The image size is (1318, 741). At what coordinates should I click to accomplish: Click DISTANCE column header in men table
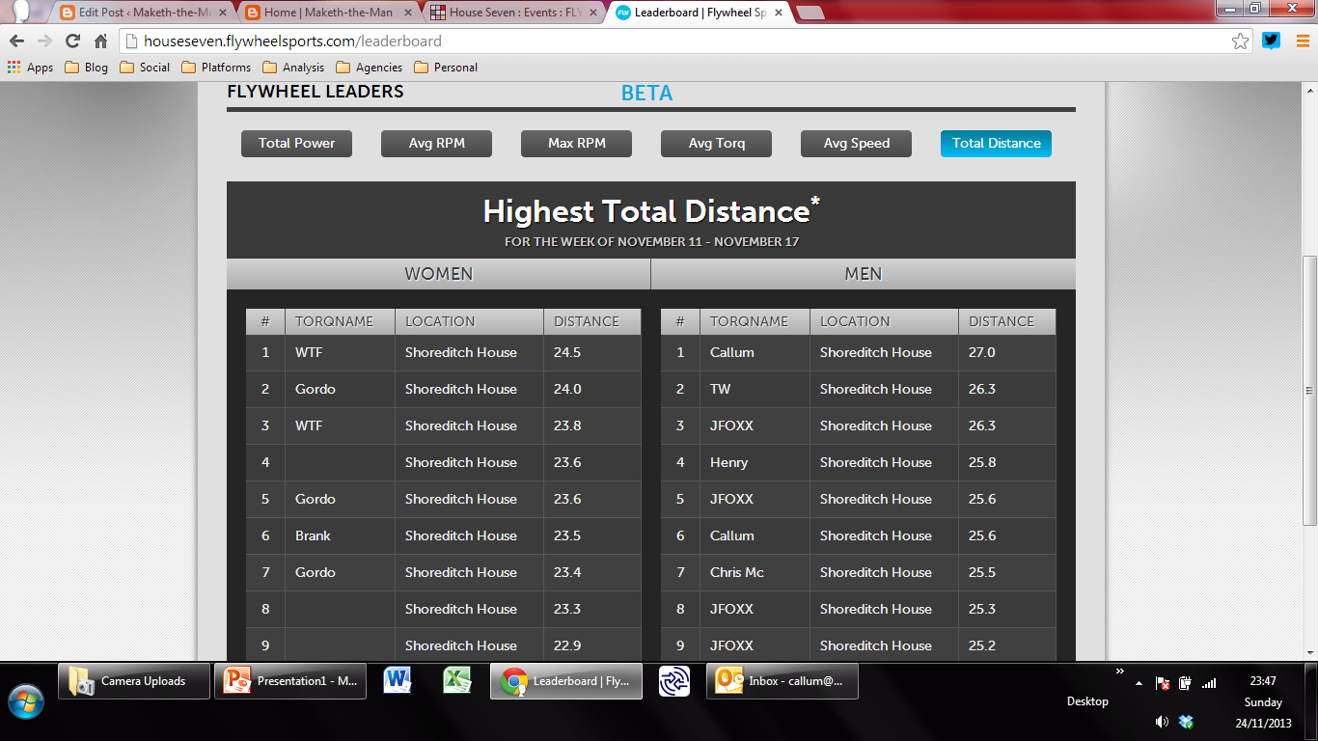pyautogui.click(x=1007, y=321)
